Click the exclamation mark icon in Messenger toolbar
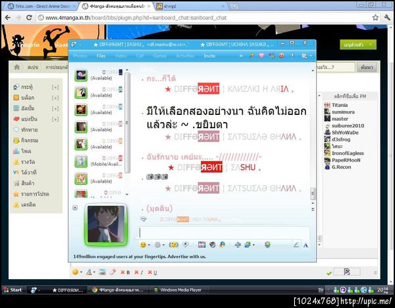395x308 pixels. coord(292,56)
